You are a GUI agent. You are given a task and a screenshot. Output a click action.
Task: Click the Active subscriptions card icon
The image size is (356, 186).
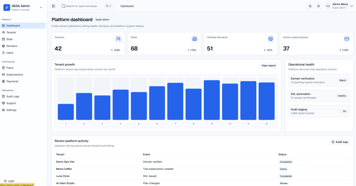[x=347, y=39]
